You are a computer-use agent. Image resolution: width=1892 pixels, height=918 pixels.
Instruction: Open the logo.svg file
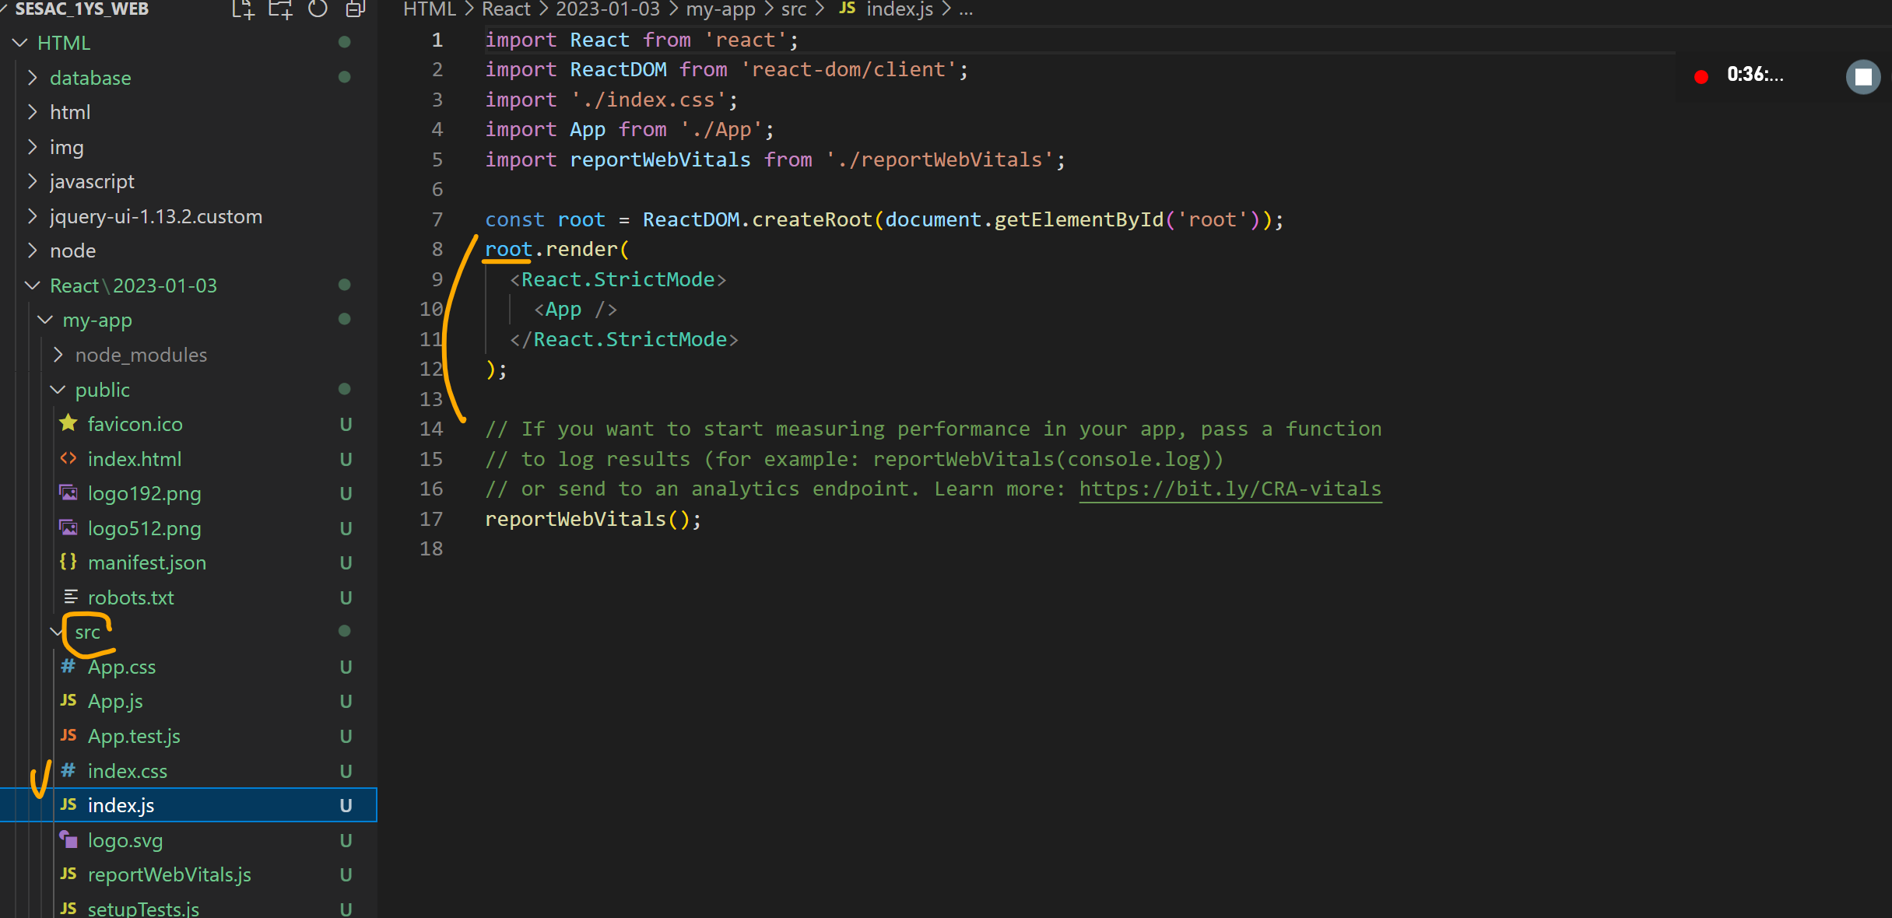coord(125,840)
